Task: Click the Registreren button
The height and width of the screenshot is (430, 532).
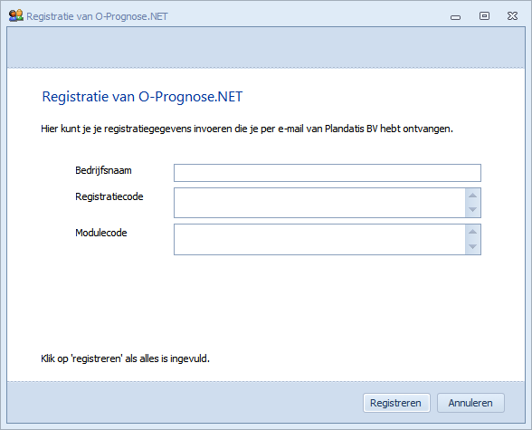Action: tap(396, 403)
